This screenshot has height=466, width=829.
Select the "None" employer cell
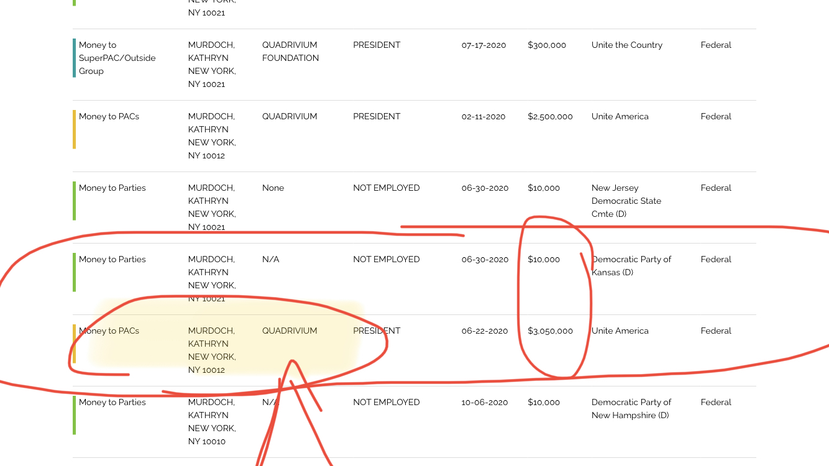[x=273, y=188]
